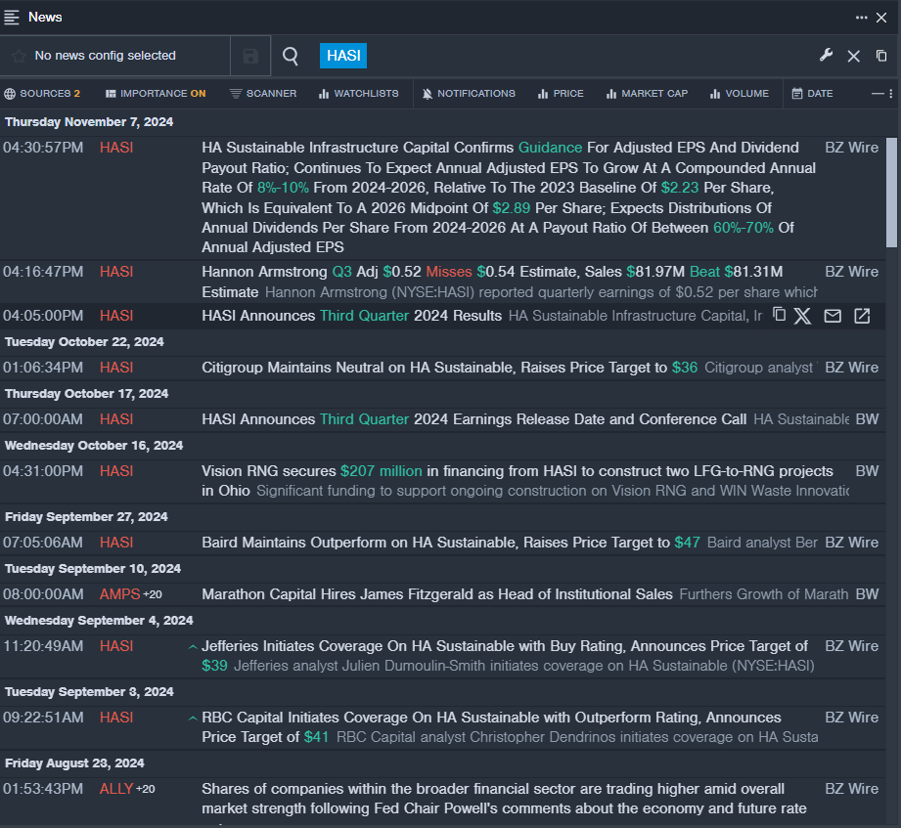Open the wrench settings tool
This screenshot has height=828, width=901.
[826, 56]
